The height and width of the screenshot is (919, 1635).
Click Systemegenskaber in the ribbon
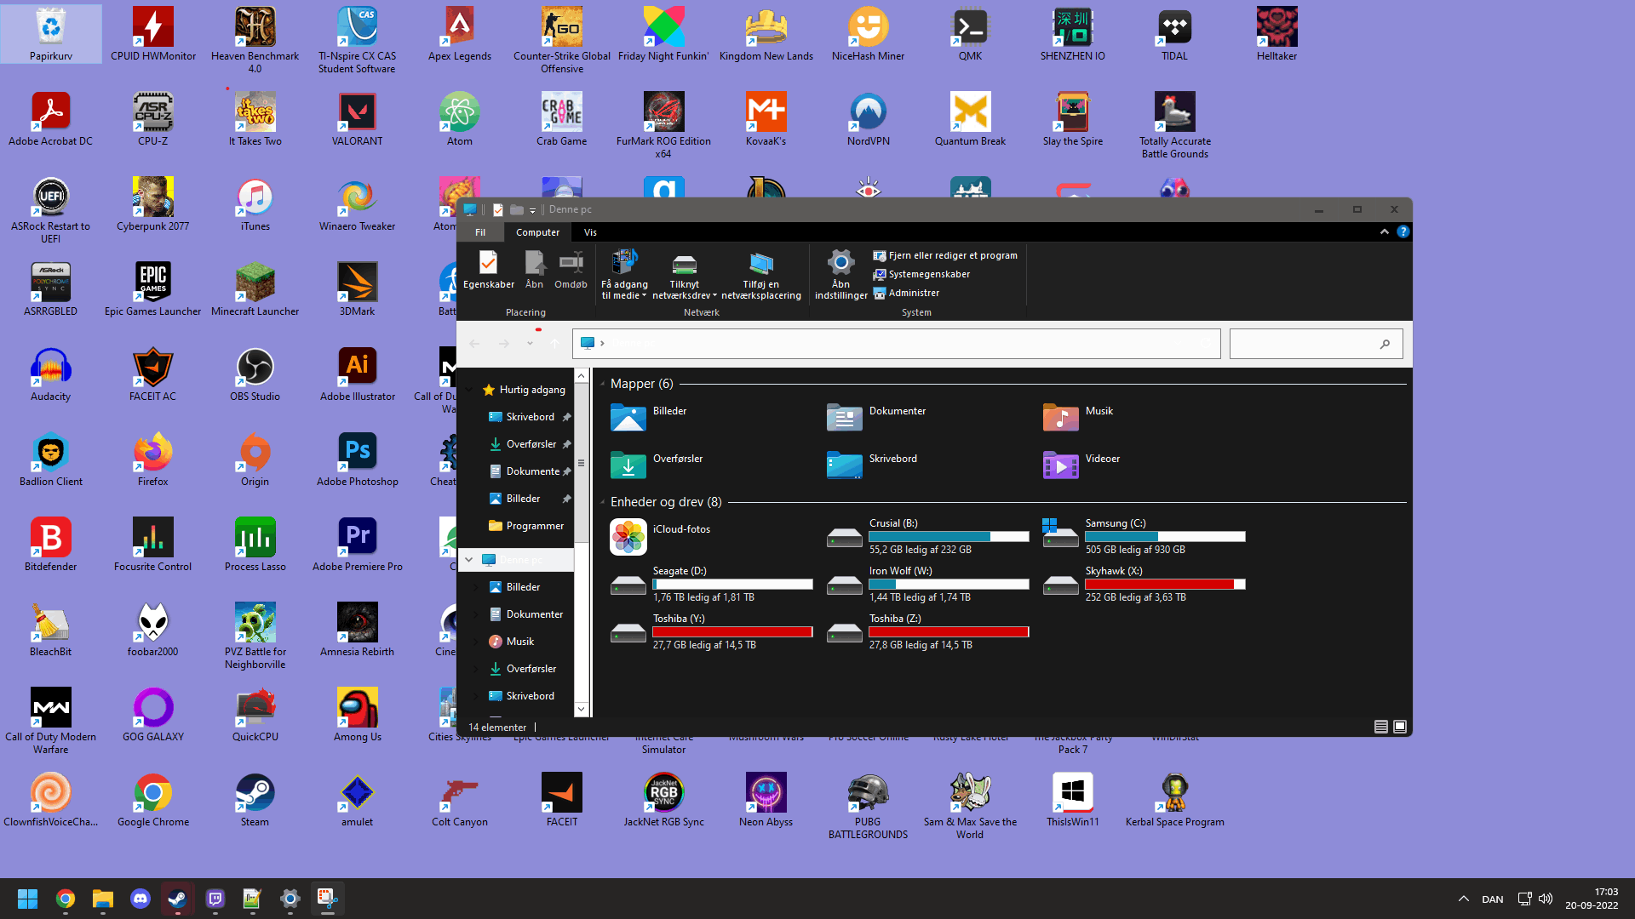coord(921,274)
